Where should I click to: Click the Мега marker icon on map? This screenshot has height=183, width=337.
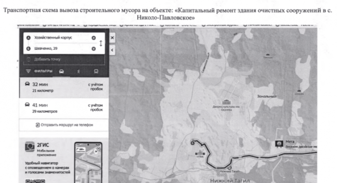coord(279,143)
